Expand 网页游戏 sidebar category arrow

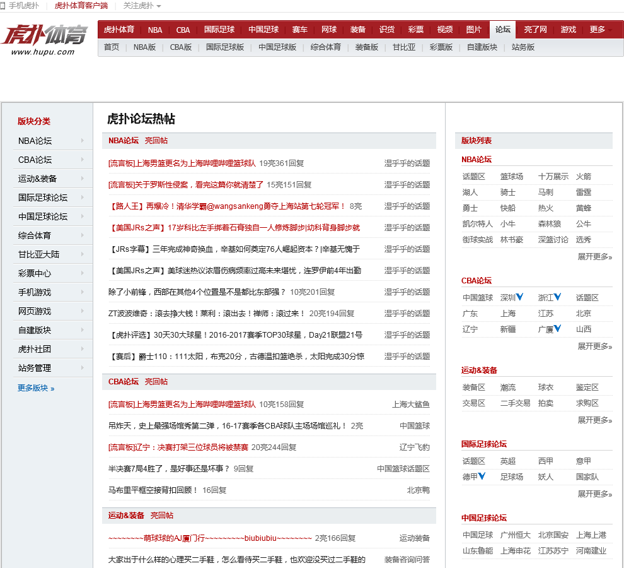[83, 311]
